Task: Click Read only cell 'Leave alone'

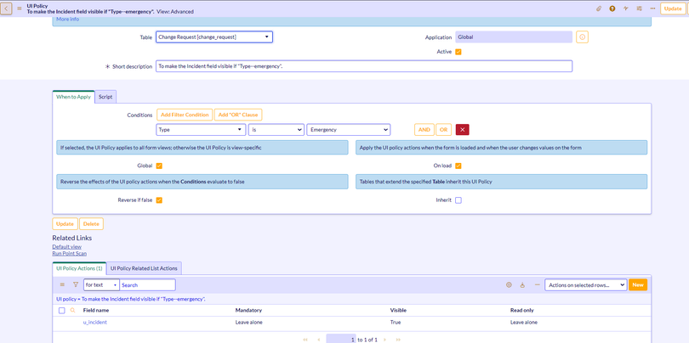Action: pos(524,323)
